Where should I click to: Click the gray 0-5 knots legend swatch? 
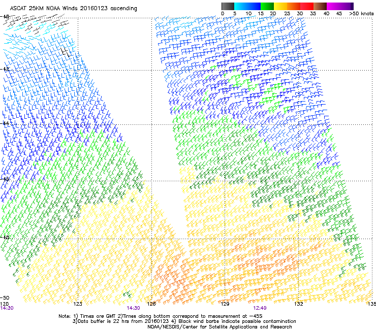click(x=228, y=6)
